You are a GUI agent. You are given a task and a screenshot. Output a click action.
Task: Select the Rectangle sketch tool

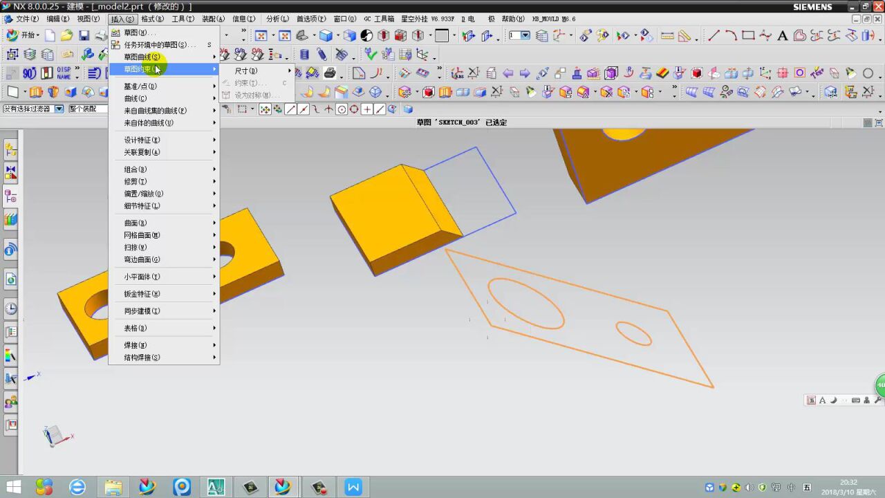tap(748, 35)
